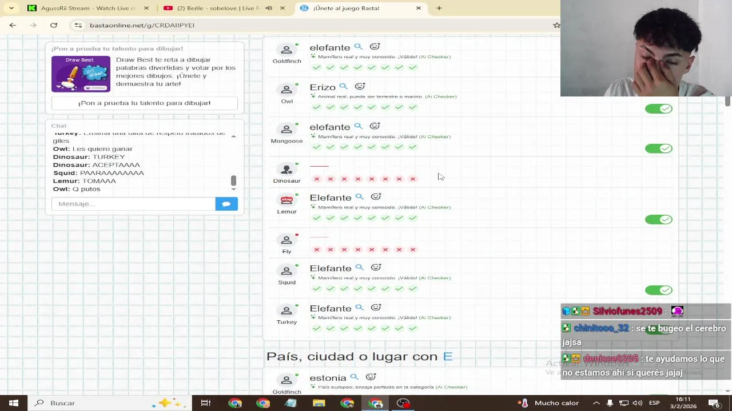Image resolution: width=732 pixels, height=411 pixels.
Task: Click magnifier beside Turkey's Elefante answer
Action: click(x=359, y=308)
